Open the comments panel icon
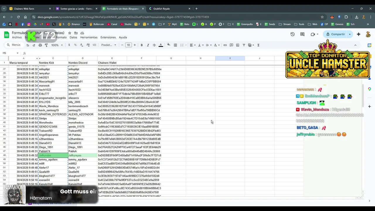The width and height of the screenshot is (375, 211). 302,34
